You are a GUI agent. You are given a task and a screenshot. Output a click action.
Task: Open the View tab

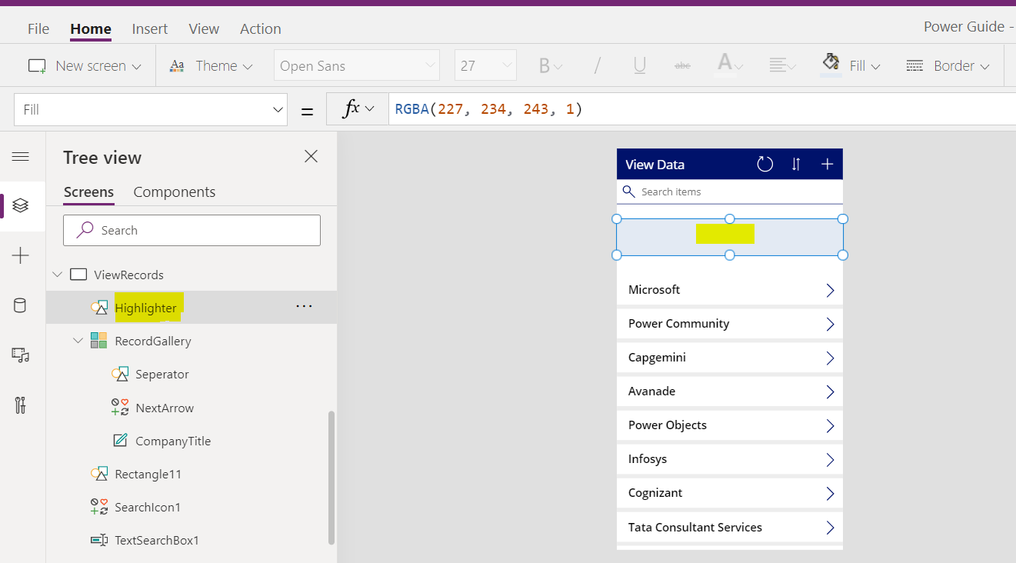[x=204, y=29]
